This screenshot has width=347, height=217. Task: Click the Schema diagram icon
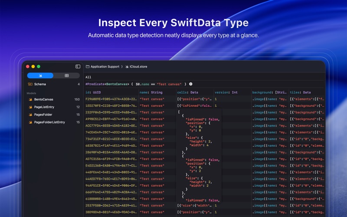[30, 84]
